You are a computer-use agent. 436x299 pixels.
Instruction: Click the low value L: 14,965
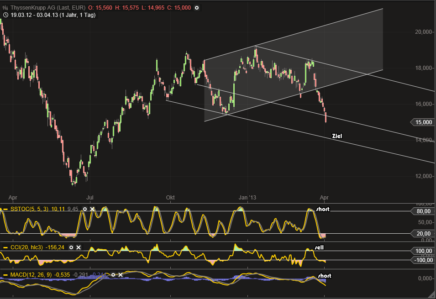click(153, 8)
